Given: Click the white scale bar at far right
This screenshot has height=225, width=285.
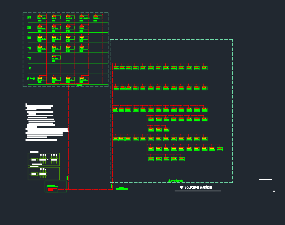Looking at the screenshot, I should click(x=265, y=179).
